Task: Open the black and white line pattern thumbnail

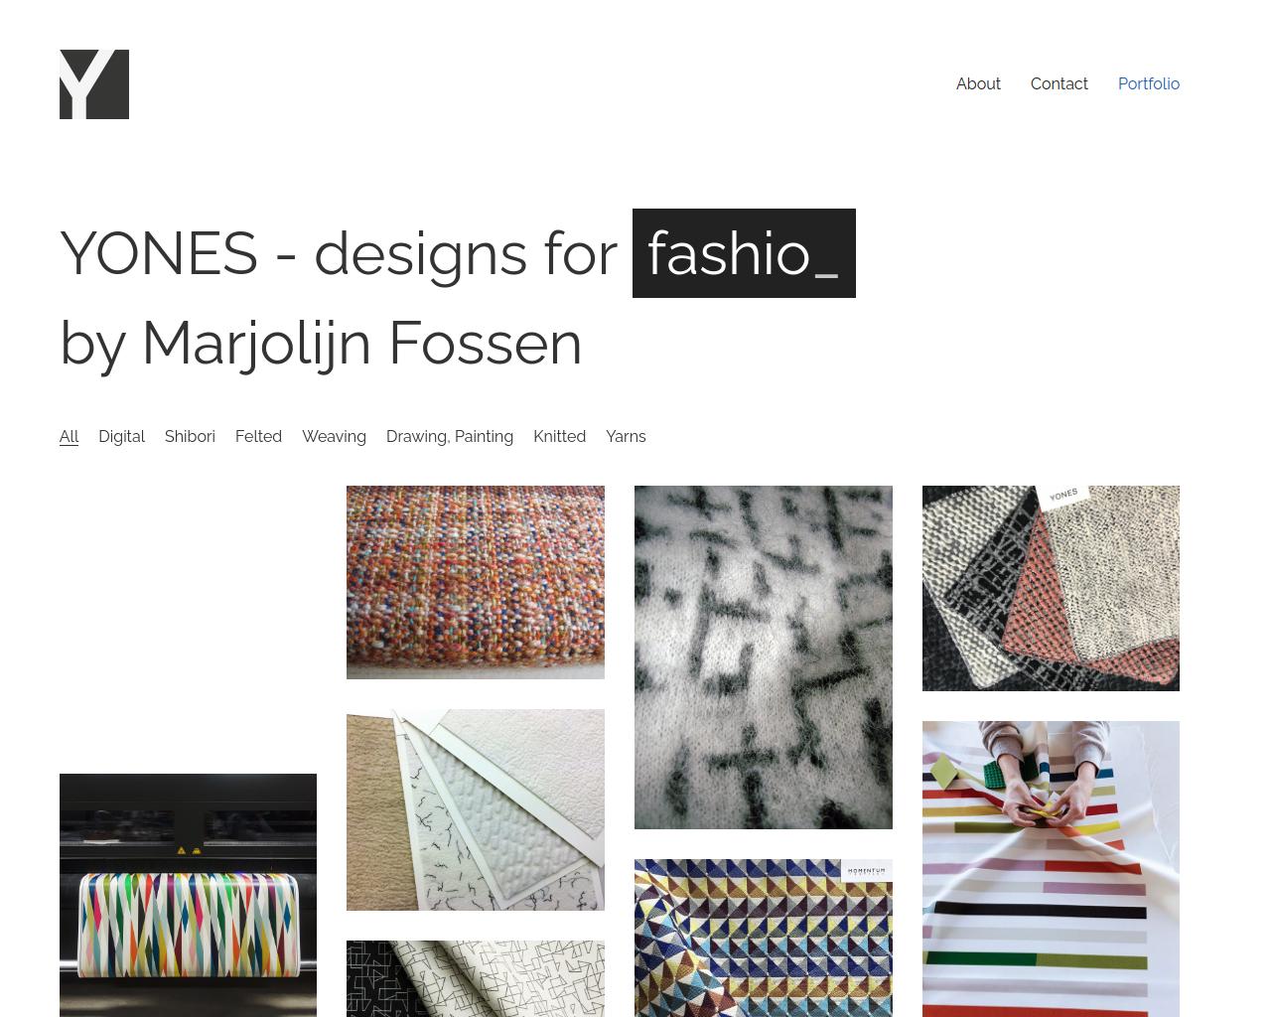Action: (476, 978)
